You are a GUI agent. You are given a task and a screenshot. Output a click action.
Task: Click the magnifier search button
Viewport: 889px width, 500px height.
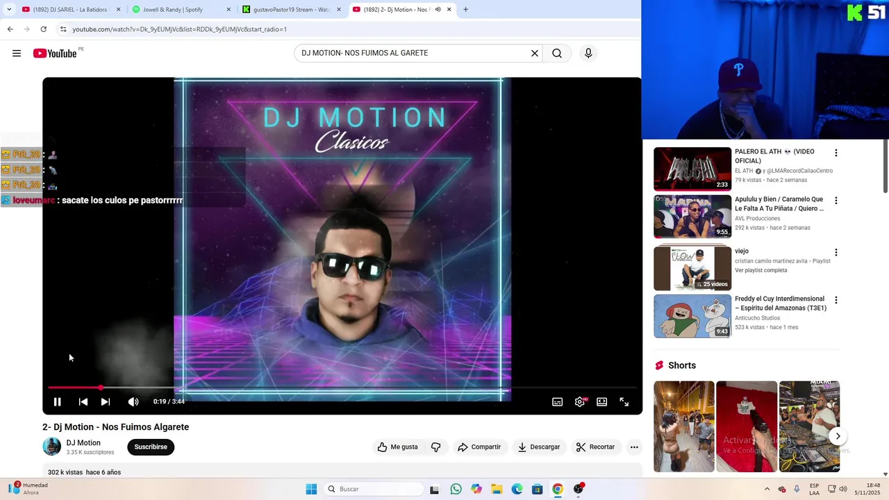pos(557,53)
